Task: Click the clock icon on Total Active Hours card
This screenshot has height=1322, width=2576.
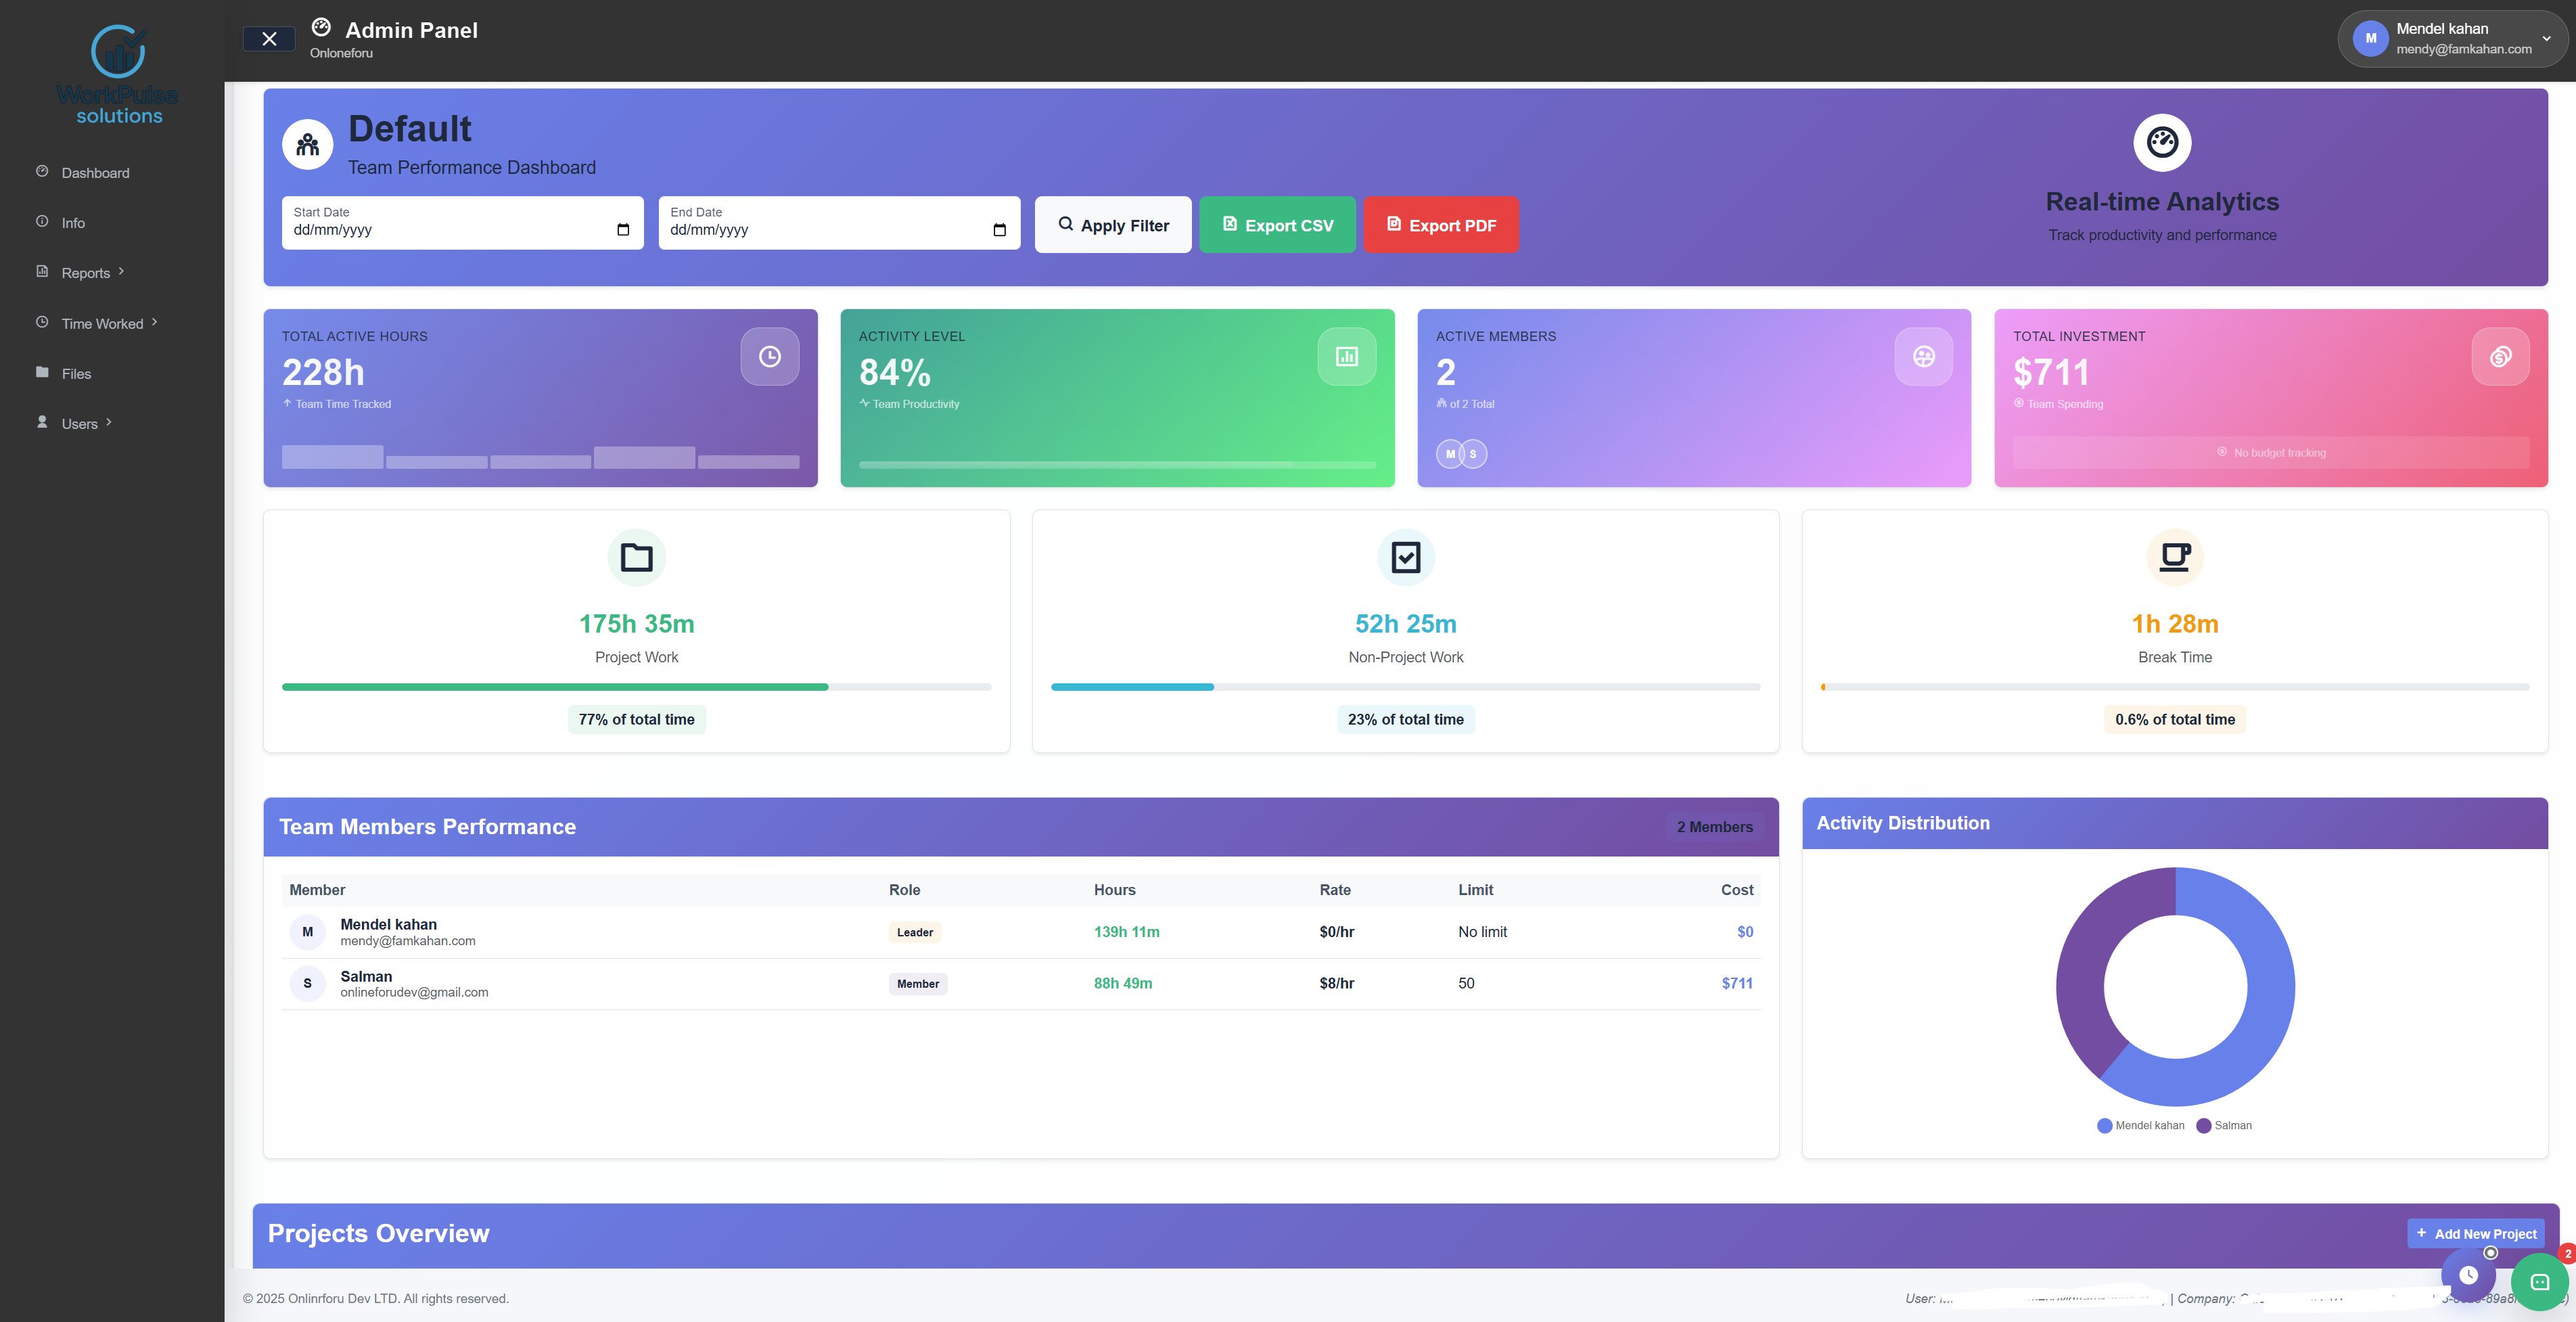Action: click(x=769, y=356)
